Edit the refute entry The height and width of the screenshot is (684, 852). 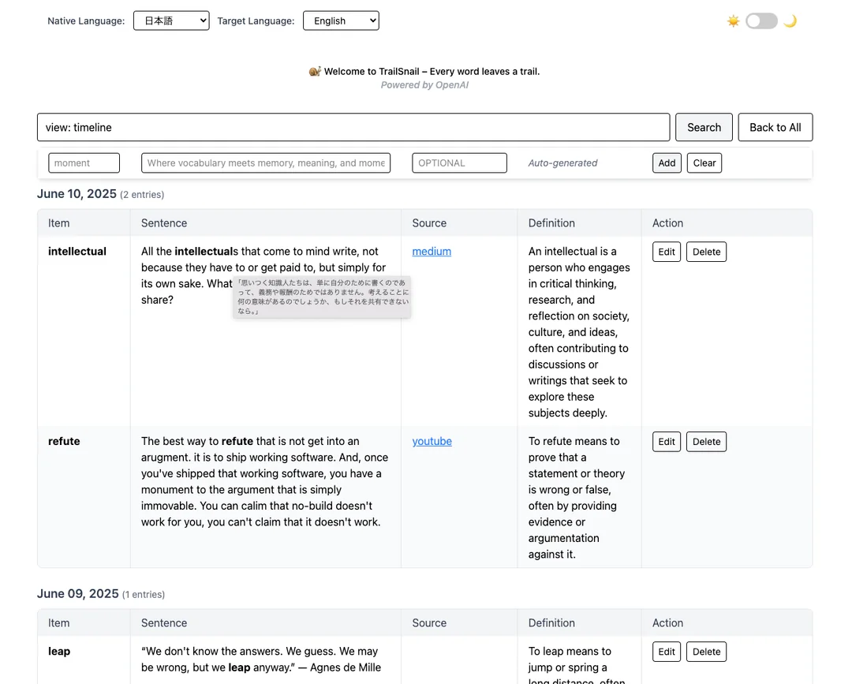click(666, 442)
